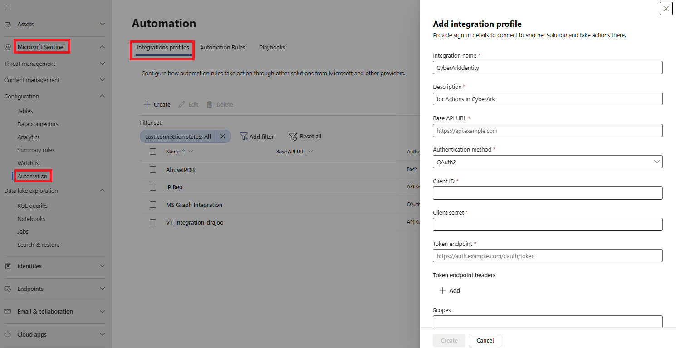Screen dimensions: 676x348
Task: Add a token endpoint header
Action: tap(450, 290)
